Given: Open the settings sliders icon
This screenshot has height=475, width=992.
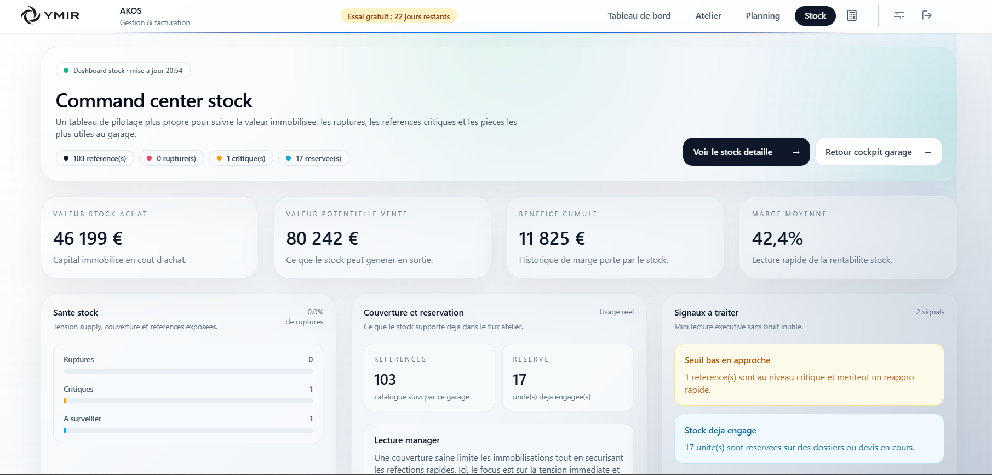Looking at the screenshot, I should 899,15.
